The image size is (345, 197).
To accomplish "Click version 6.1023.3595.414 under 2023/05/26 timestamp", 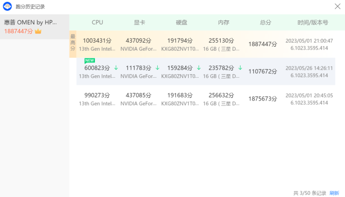I will [x=309, y=75].
